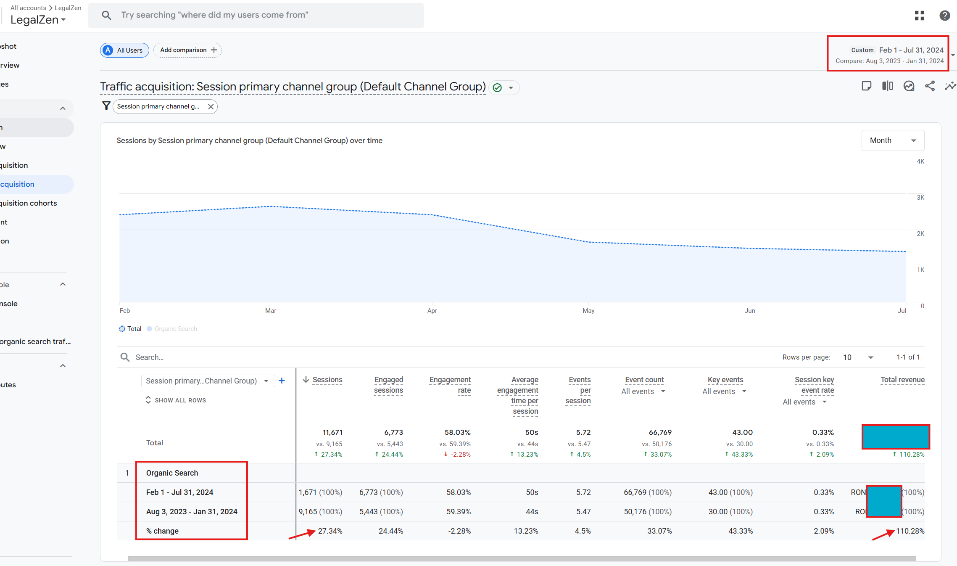Screen dimensions: 957x566
Task: Open Session key event rate All events dropdown
Action: (805, 402)
